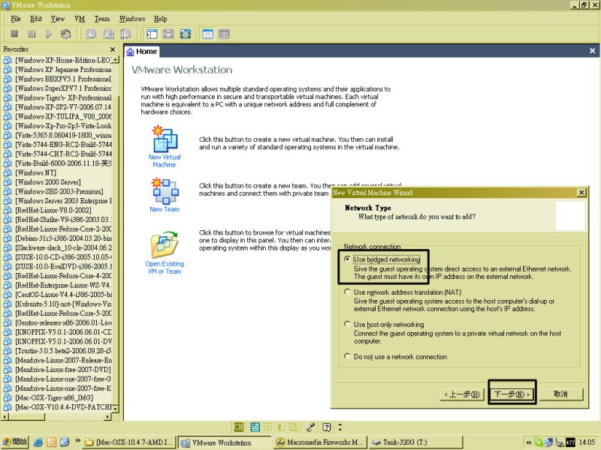Expand the quick launch overflow chevron
The image size is (601, 450).
coord(77,441)
